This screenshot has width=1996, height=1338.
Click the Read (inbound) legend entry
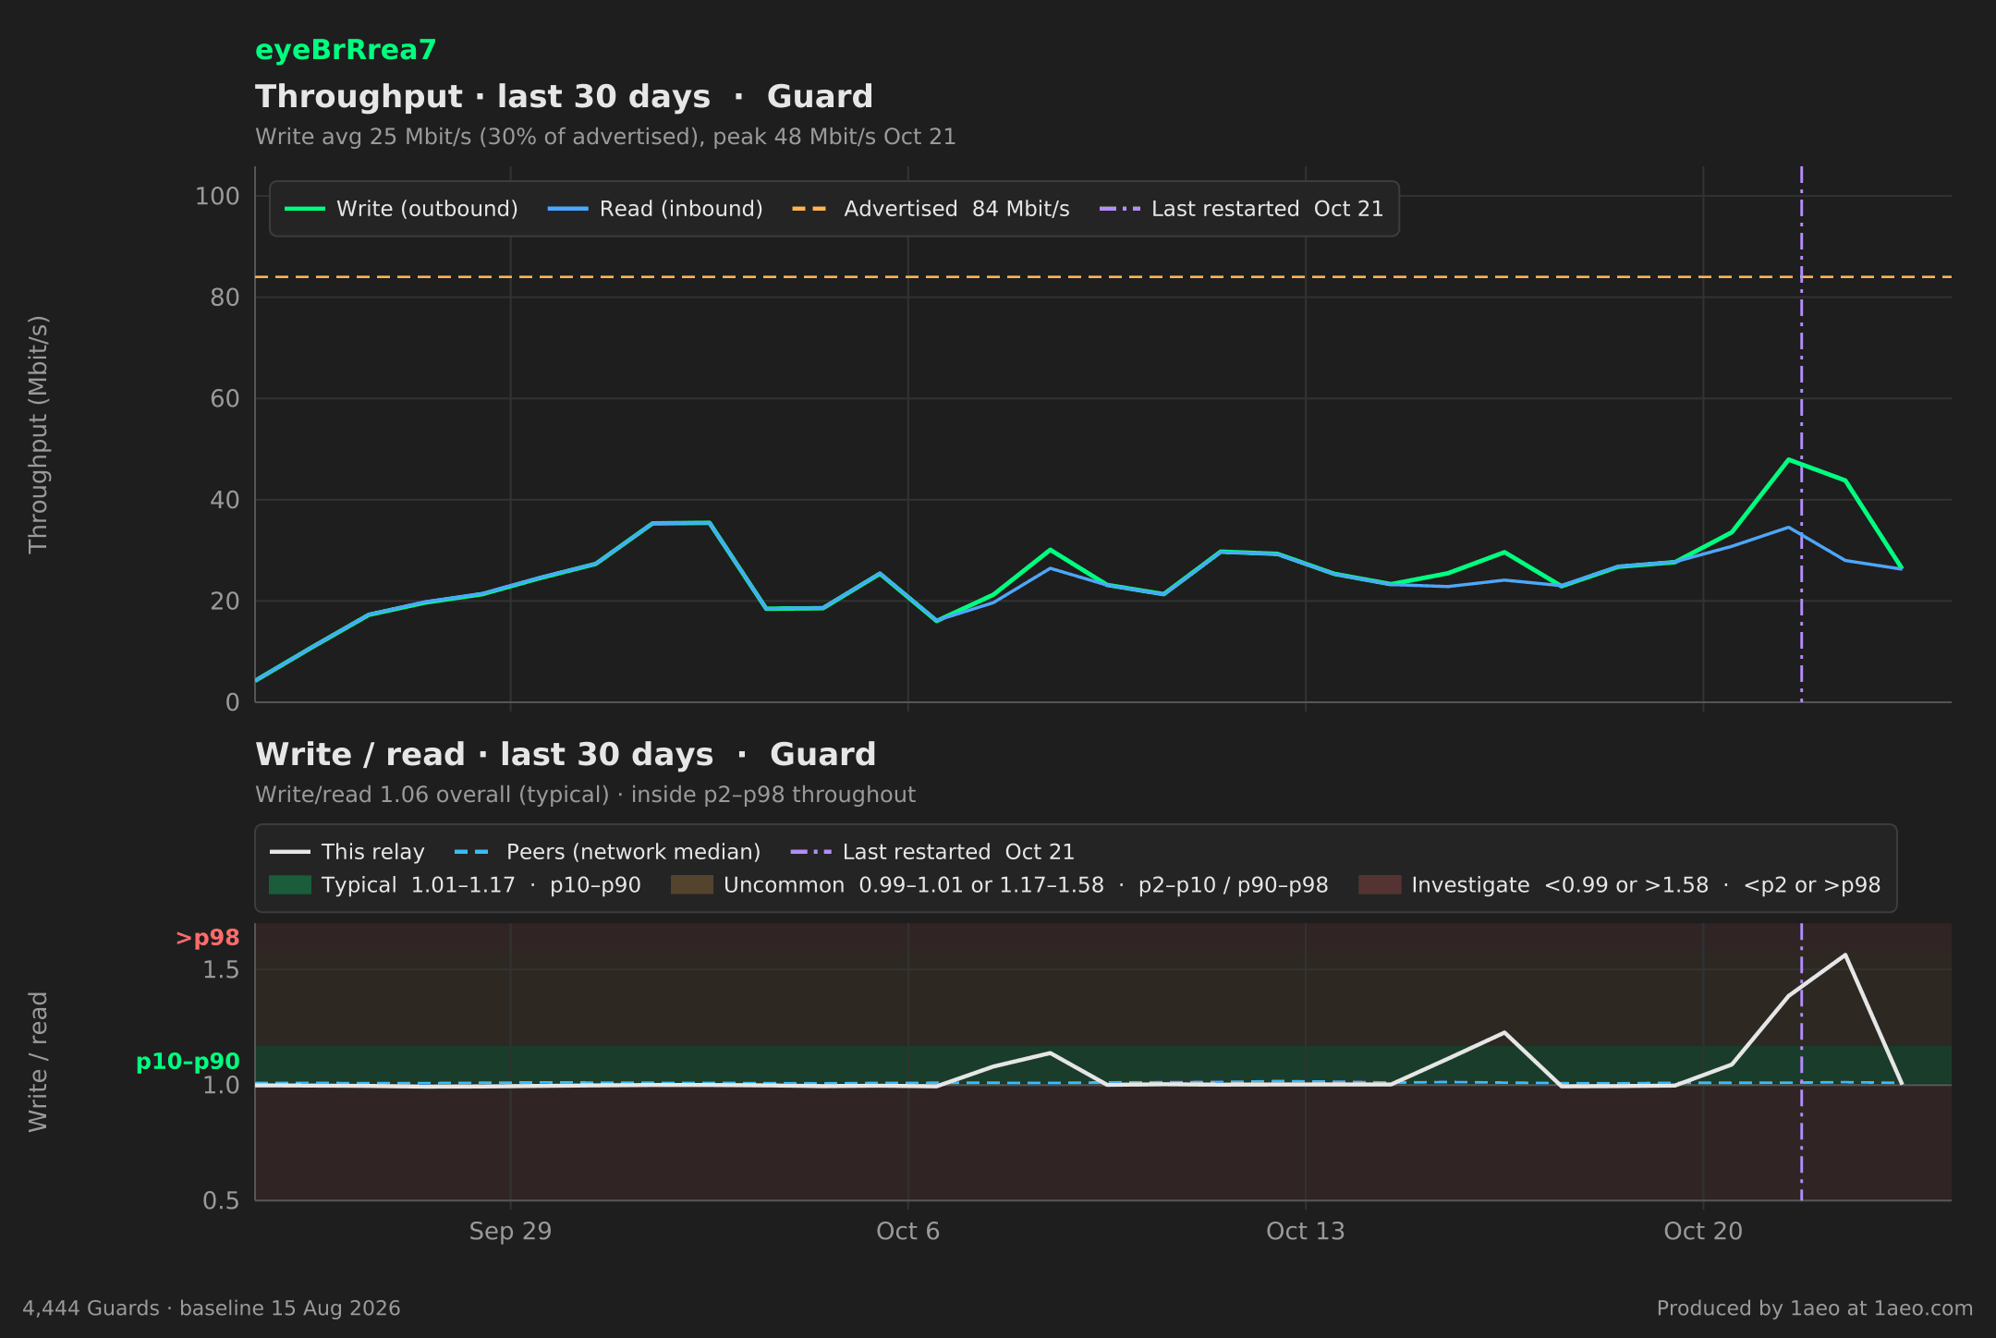click(x=655, y=209)
